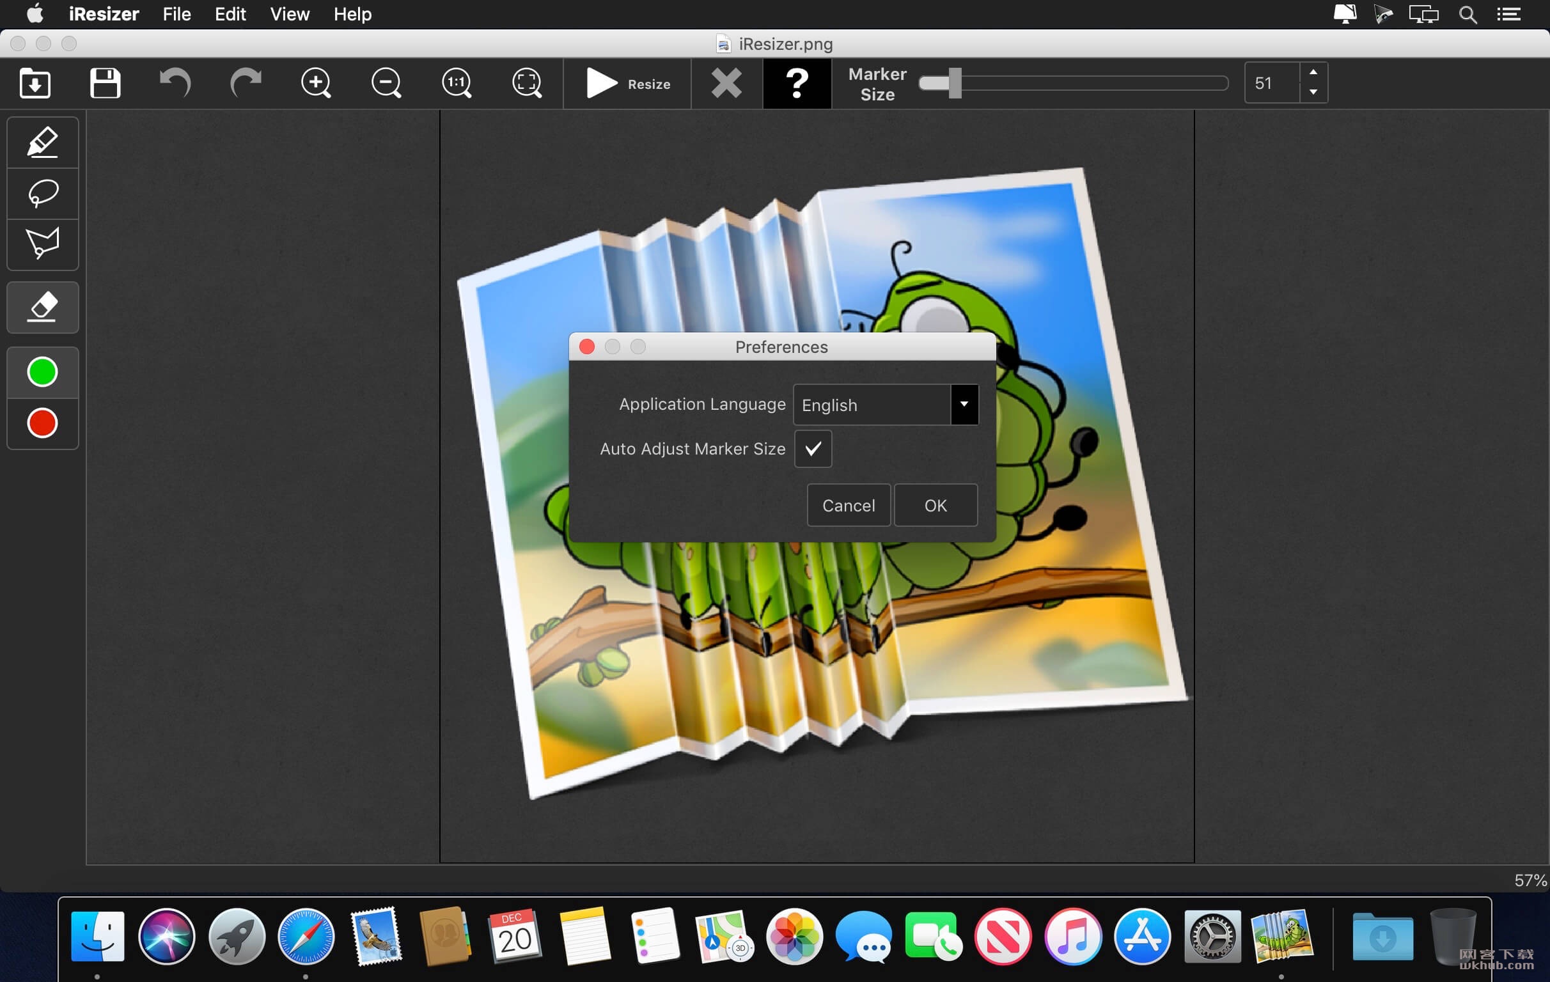Open System Preferences gear in Dock
The image size is (1550, 982).
pyautogui.click(x=1213, y=937)
